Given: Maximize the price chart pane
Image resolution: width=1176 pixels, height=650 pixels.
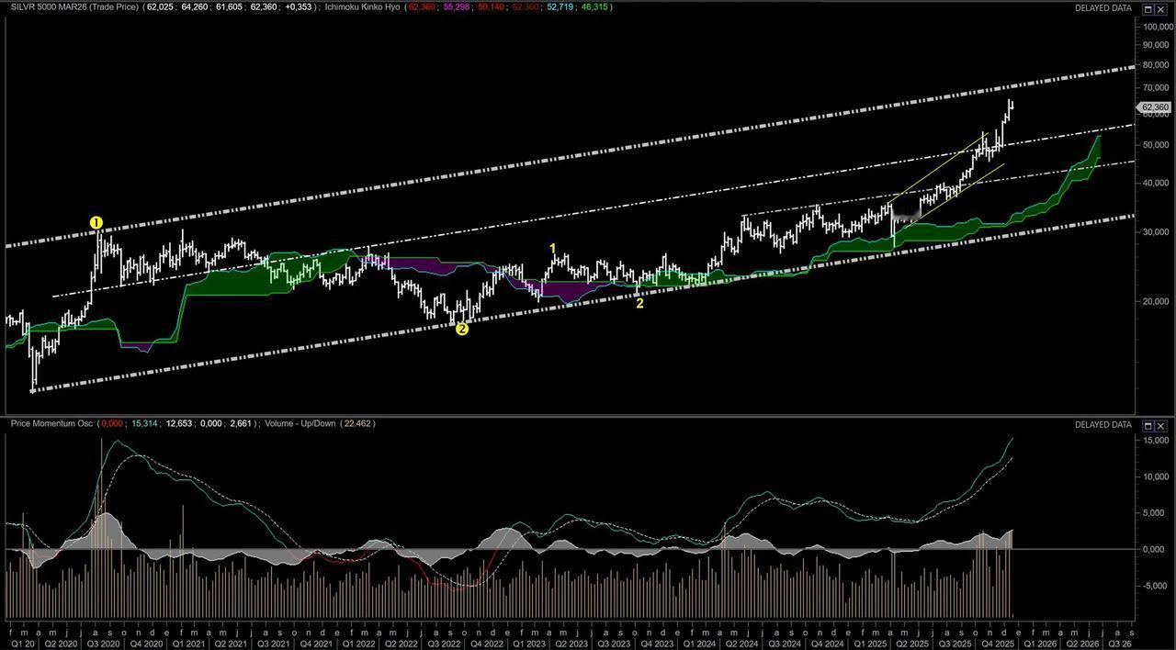Looking at the screenshot, I should [1148, 8].
